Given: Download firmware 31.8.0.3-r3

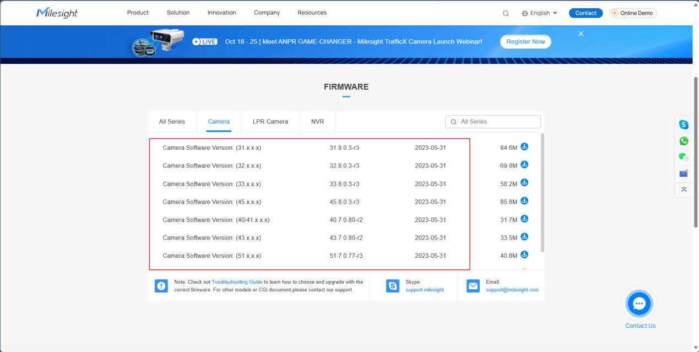Looking at the screenshot, I should [x=524, y=147].
